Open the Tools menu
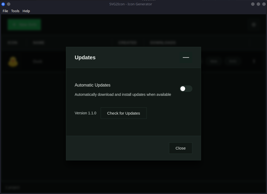 click(x=15, y=11)
